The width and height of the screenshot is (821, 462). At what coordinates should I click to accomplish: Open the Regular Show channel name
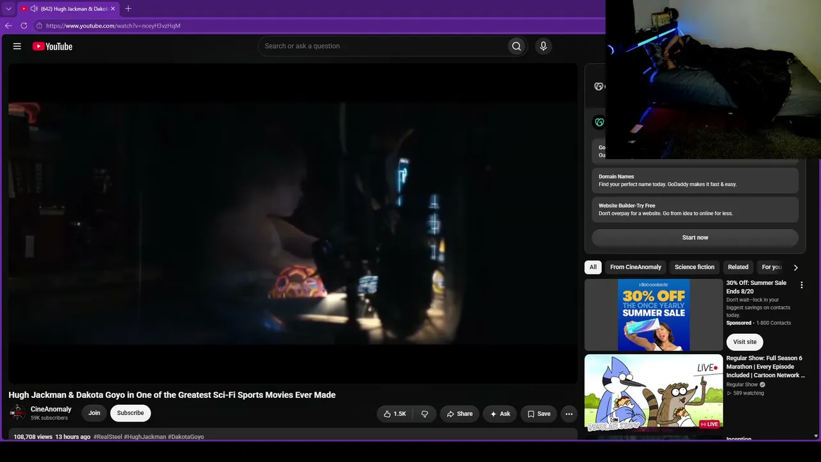click(x=742, y=385)
